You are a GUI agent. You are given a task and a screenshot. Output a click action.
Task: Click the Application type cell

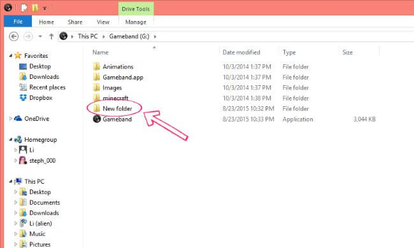coord(297,119)
